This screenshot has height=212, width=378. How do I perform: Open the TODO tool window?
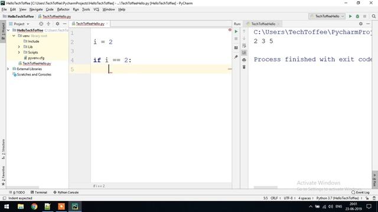(x=17, y=193)
